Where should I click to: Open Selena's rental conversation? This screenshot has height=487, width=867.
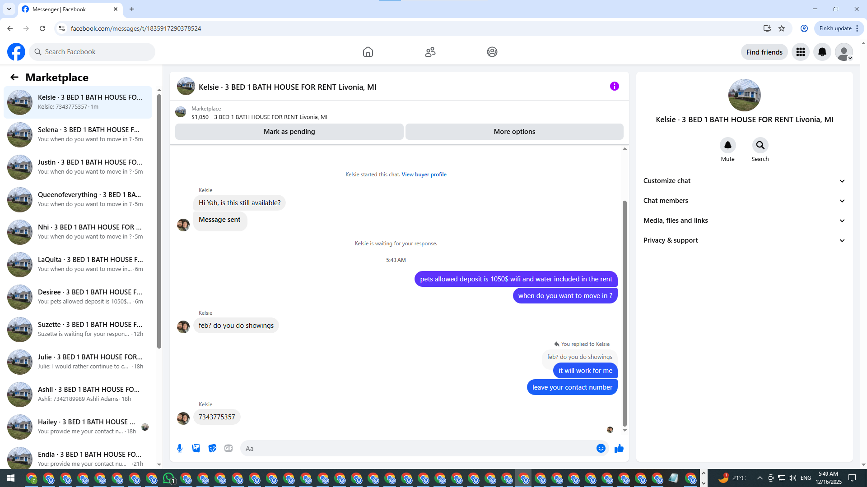click(78, 134)
